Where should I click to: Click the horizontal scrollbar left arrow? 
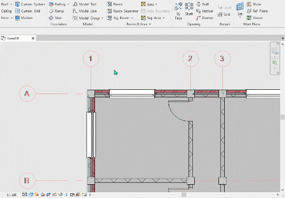tap(90, 195)
